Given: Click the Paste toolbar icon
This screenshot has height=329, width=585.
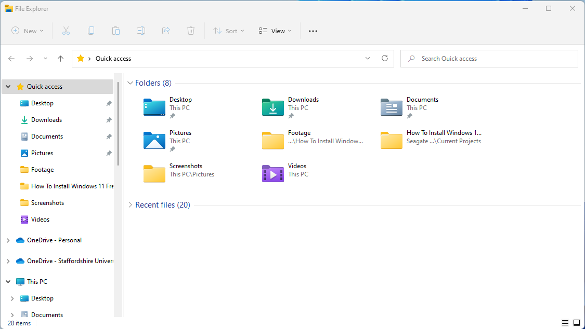Looking at the screenshot, I should (x=116, y=31).
